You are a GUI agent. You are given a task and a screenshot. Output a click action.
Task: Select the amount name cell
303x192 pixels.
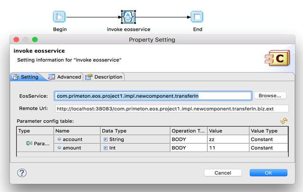77,148
